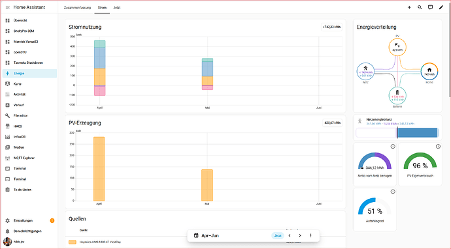Click the Apr–Jun date range label

pyautogui.click(x=210, y=235)
